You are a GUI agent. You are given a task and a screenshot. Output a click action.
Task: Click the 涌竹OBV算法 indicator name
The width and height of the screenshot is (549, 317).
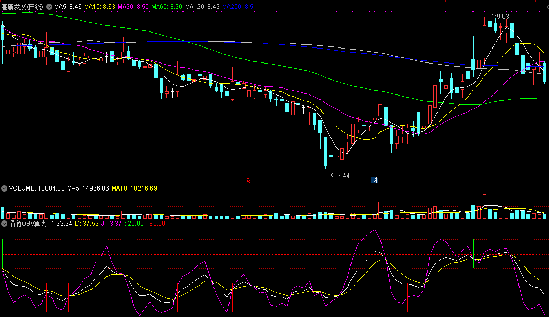pyautogui.click(x=28, y=224)
